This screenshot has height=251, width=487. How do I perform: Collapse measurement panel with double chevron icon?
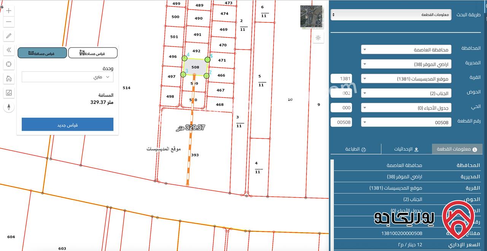click(x=9, y=50)
